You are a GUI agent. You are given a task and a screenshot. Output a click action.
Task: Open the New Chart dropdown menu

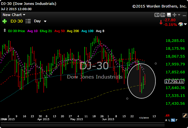point(14,15)
